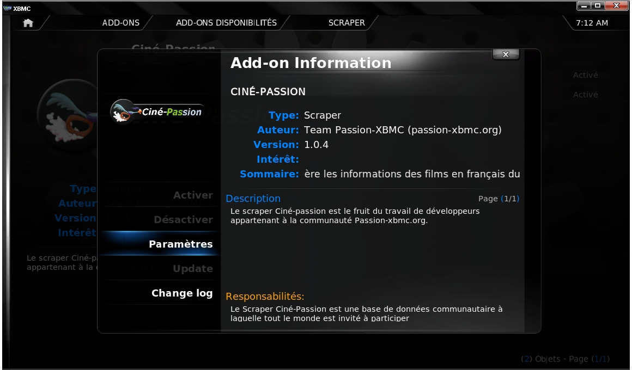Navigate to ADD-ONS DISPONIBILITÉS breadcrumb
This screenshot has height=370, width=632.
click(x=226, y=23)
